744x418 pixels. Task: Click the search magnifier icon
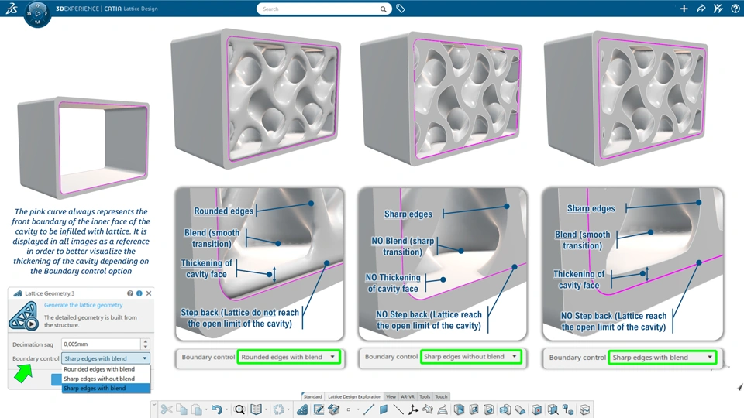383,9
